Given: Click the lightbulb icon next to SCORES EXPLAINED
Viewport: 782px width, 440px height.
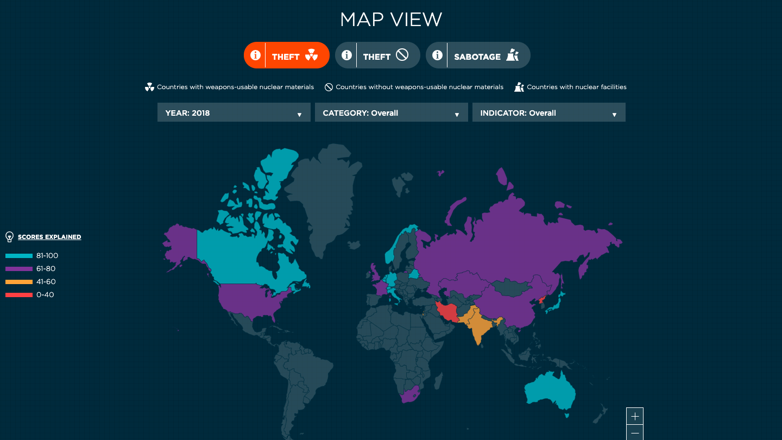Looking at the screenshot, I should pyautogui.click(x=9, y=236).
